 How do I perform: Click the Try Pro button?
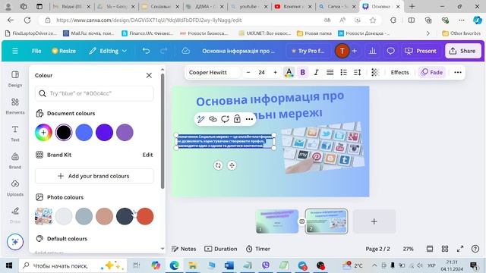(x=308, y=51)
